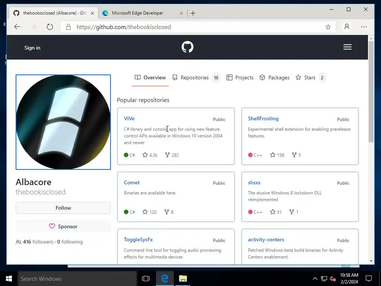This screenshot has width=381, height=286.
Task: Open the ShellFrosting repository link
Action: 263,118
